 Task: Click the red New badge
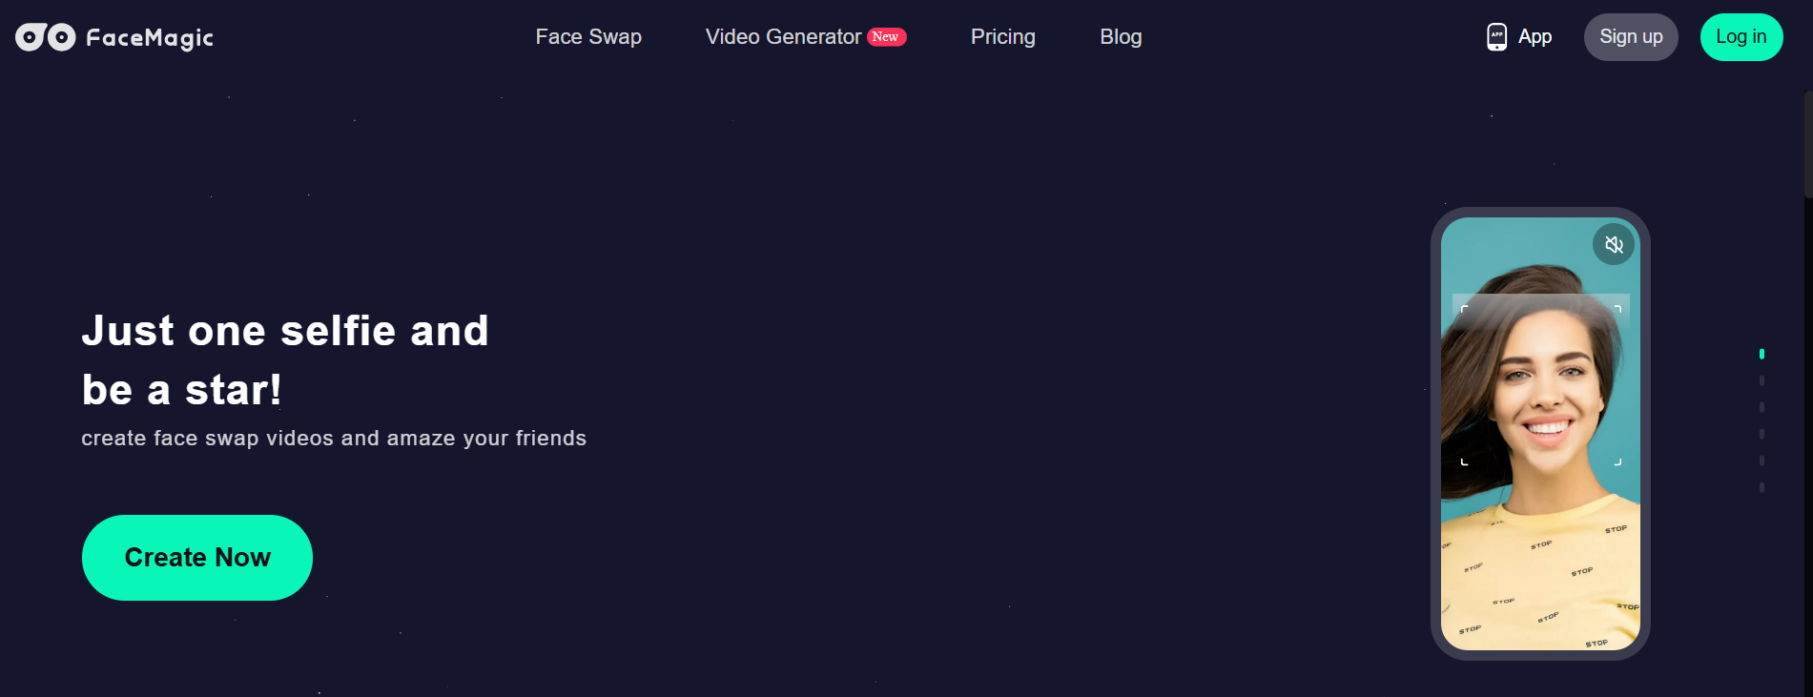pyautogui.click(x=886, y=37)
